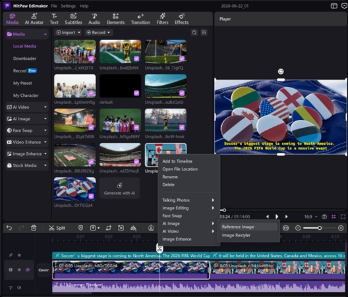Click the timeline zoom slider handle
The height and width of the screenshot is (297, 348).
(x=320, y=228)
